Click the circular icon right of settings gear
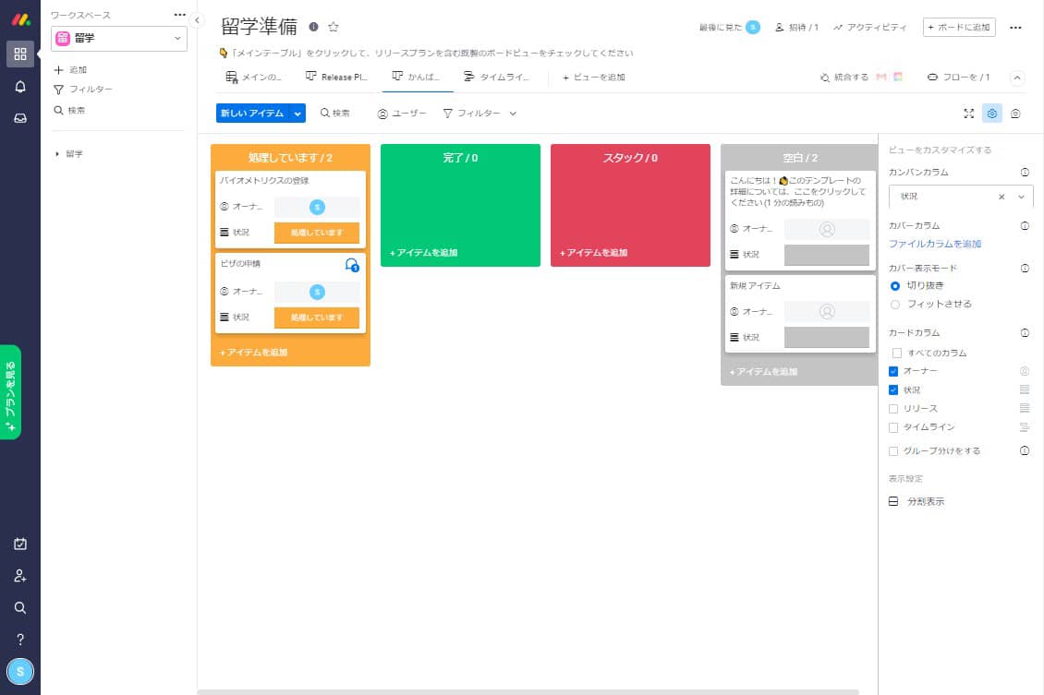1044x695 pixels. pyautogui.click(x=1015, y=114)
